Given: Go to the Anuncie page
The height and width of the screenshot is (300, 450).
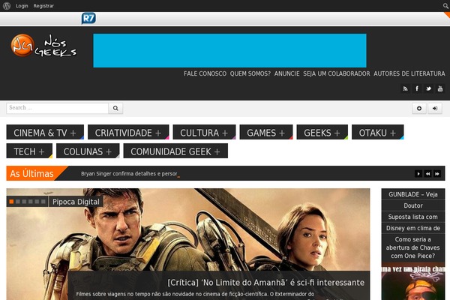Looking at the screenshot, I should 286,73.
